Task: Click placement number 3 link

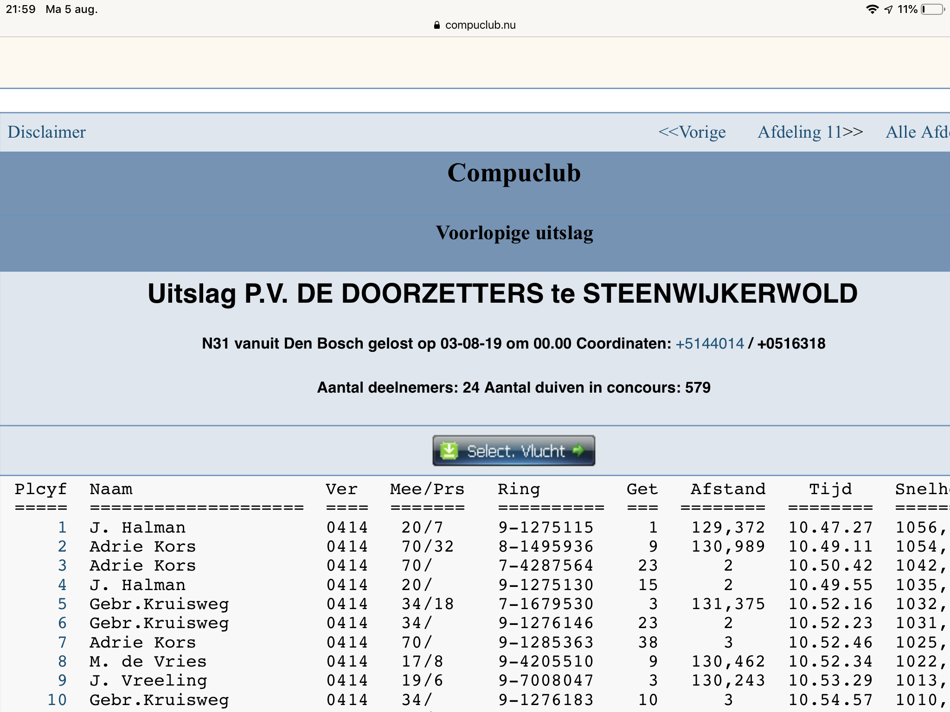Action: (x=62, y=566)
